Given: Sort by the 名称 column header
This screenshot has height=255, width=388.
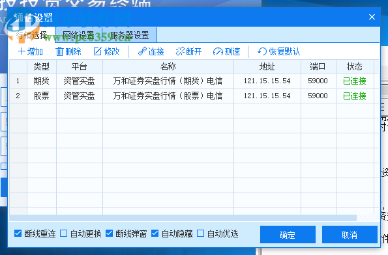Looking at the screenshot, I should pyautogui.click(x=168, y=66).
